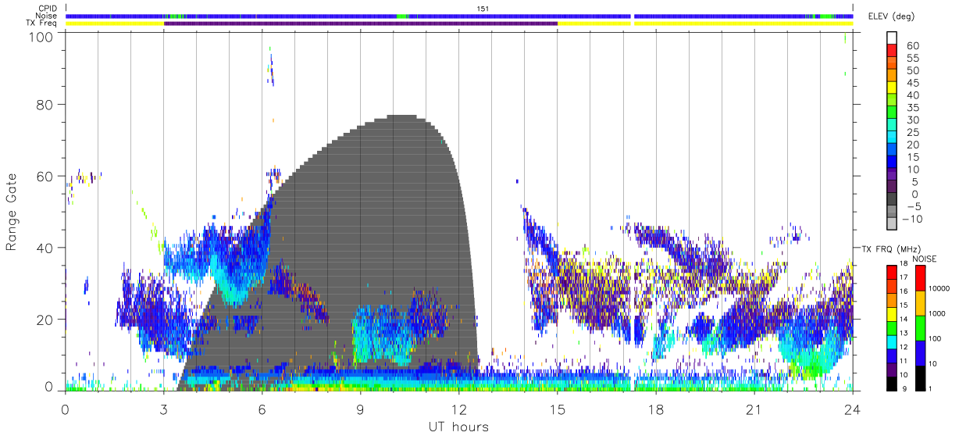The image size is (959, 443).
Task: Click the 'ELEV (deg)' legend title
Action: tap(891, 16)
